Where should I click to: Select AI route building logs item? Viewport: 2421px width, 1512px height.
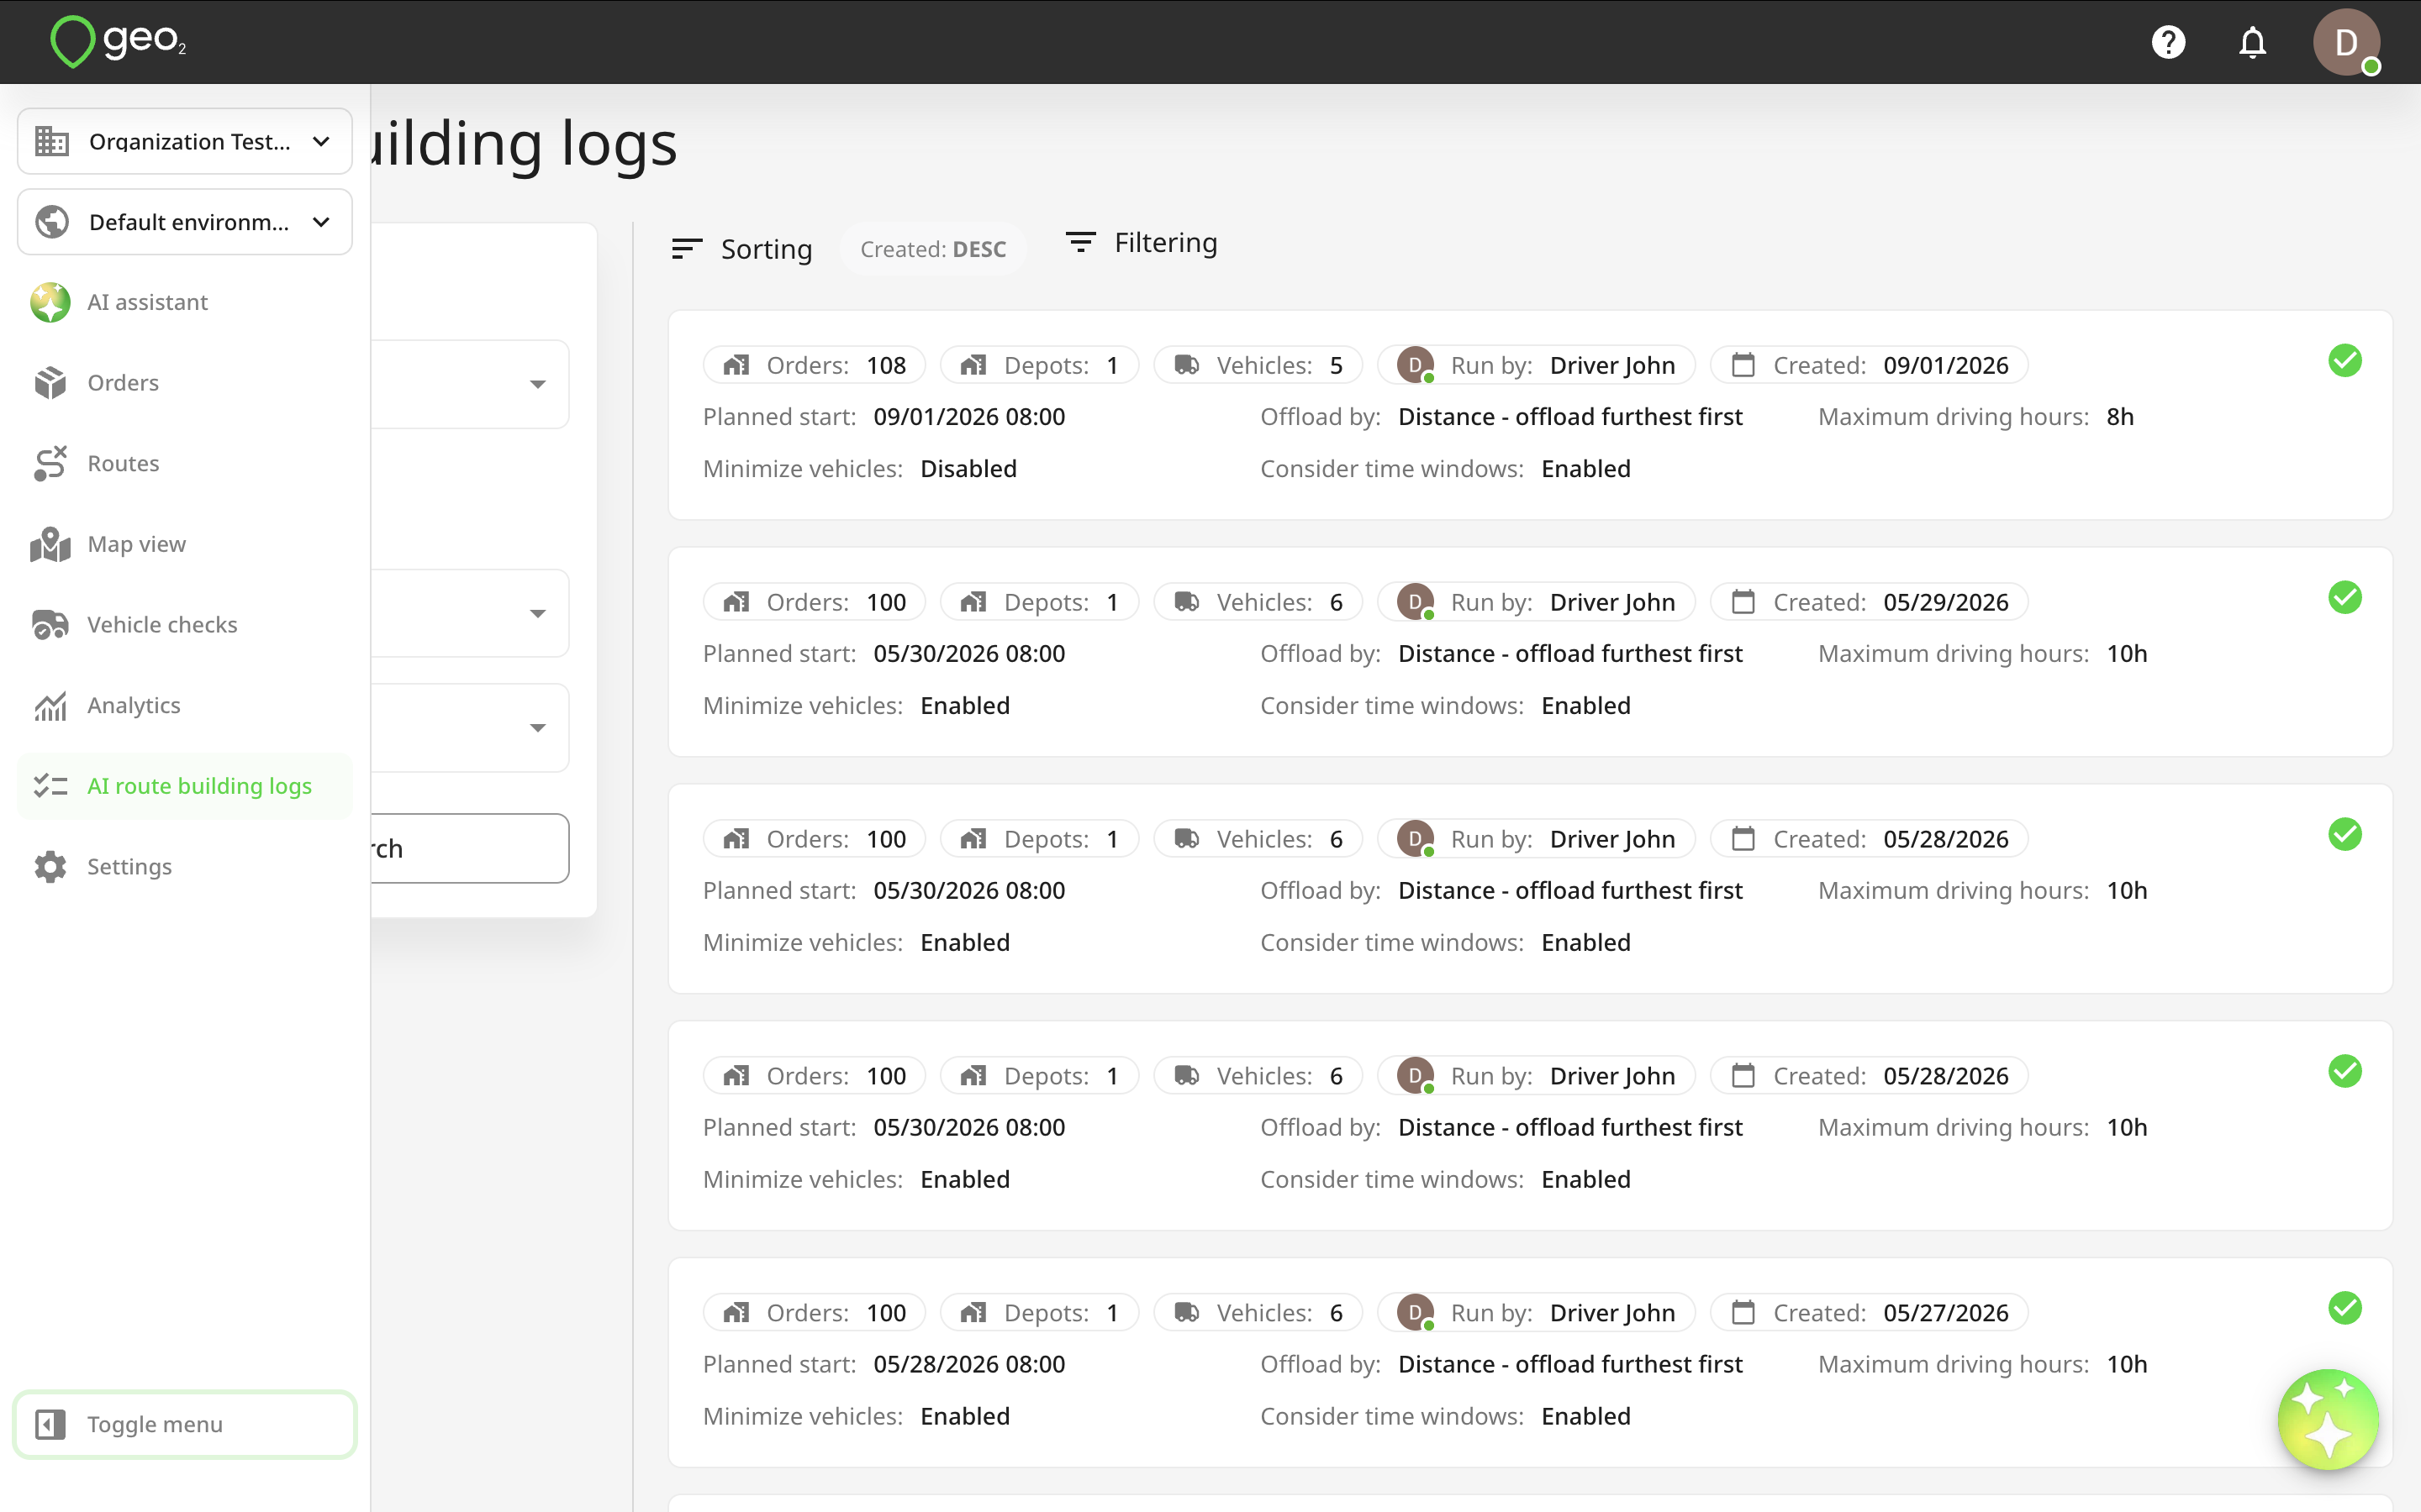point(185,786)
